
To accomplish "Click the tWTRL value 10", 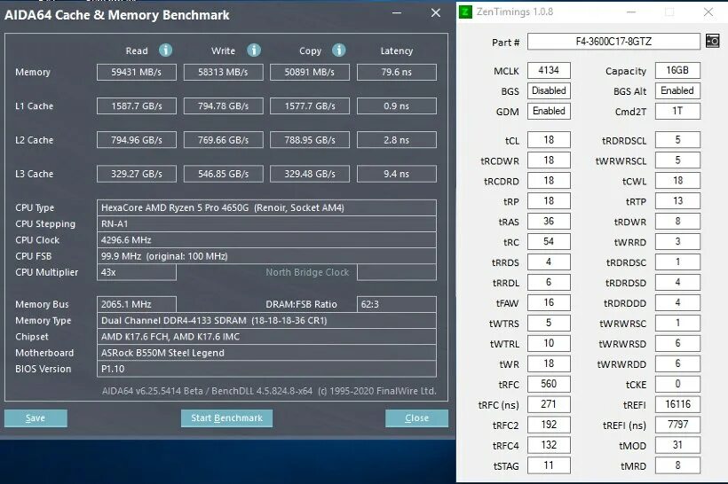I will coord(549,344).
